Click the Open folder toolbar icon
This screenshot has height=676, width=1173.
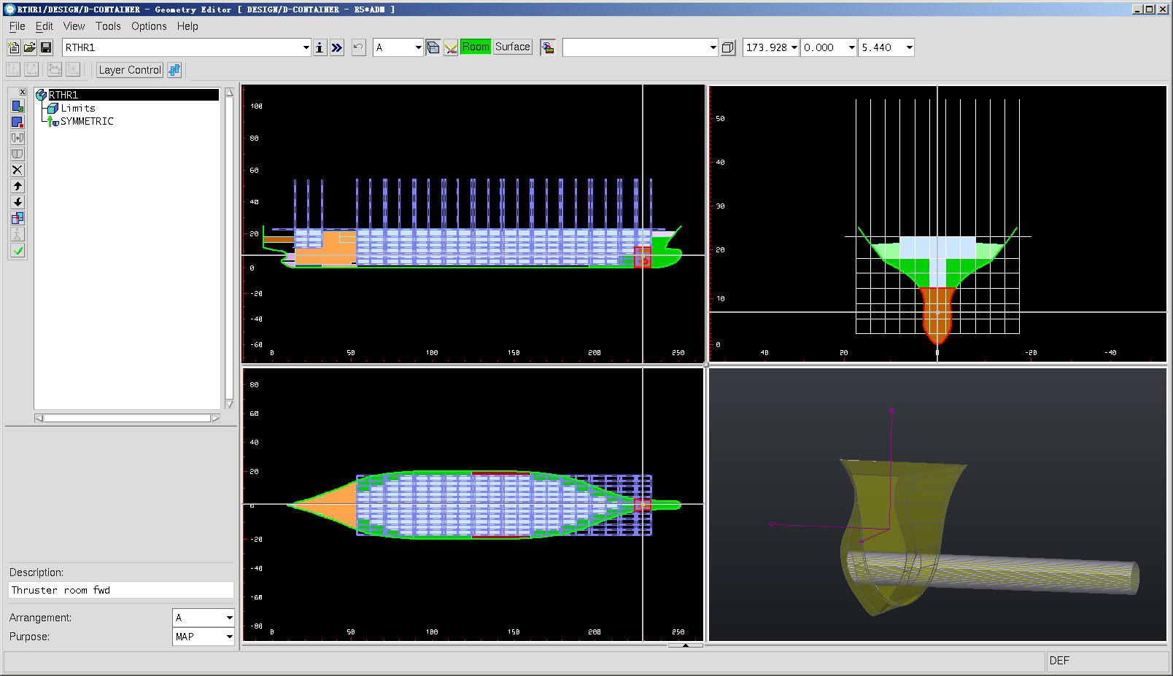coord(30,47)
